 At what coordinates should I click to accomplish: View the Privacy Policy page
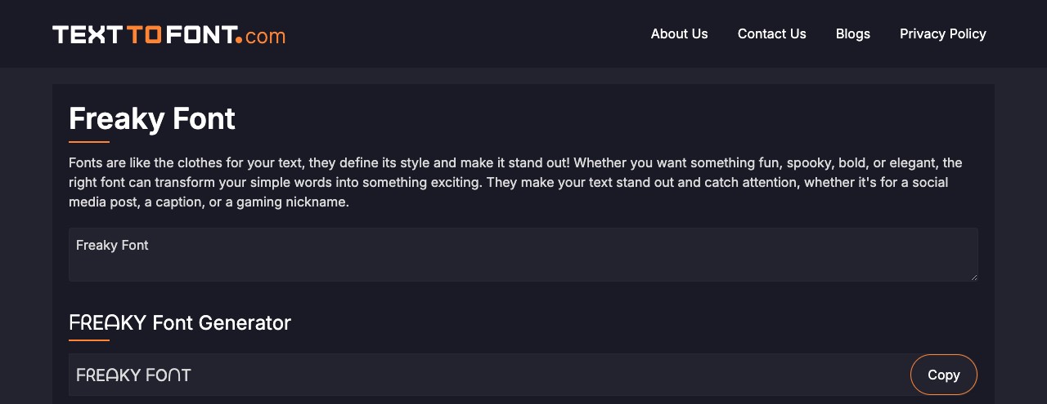coord(942,33)
